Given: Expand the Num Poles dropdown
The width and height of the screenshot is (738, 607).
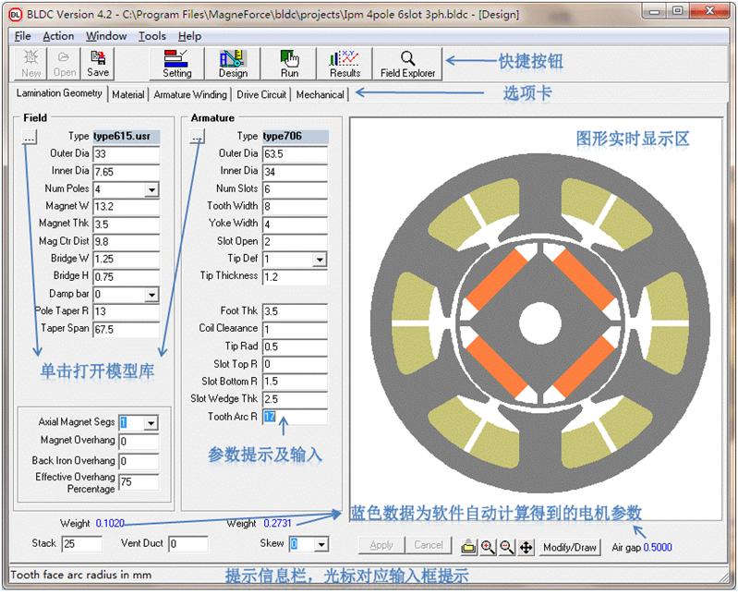Looking at the screenshot, I should tap(151, 189).
